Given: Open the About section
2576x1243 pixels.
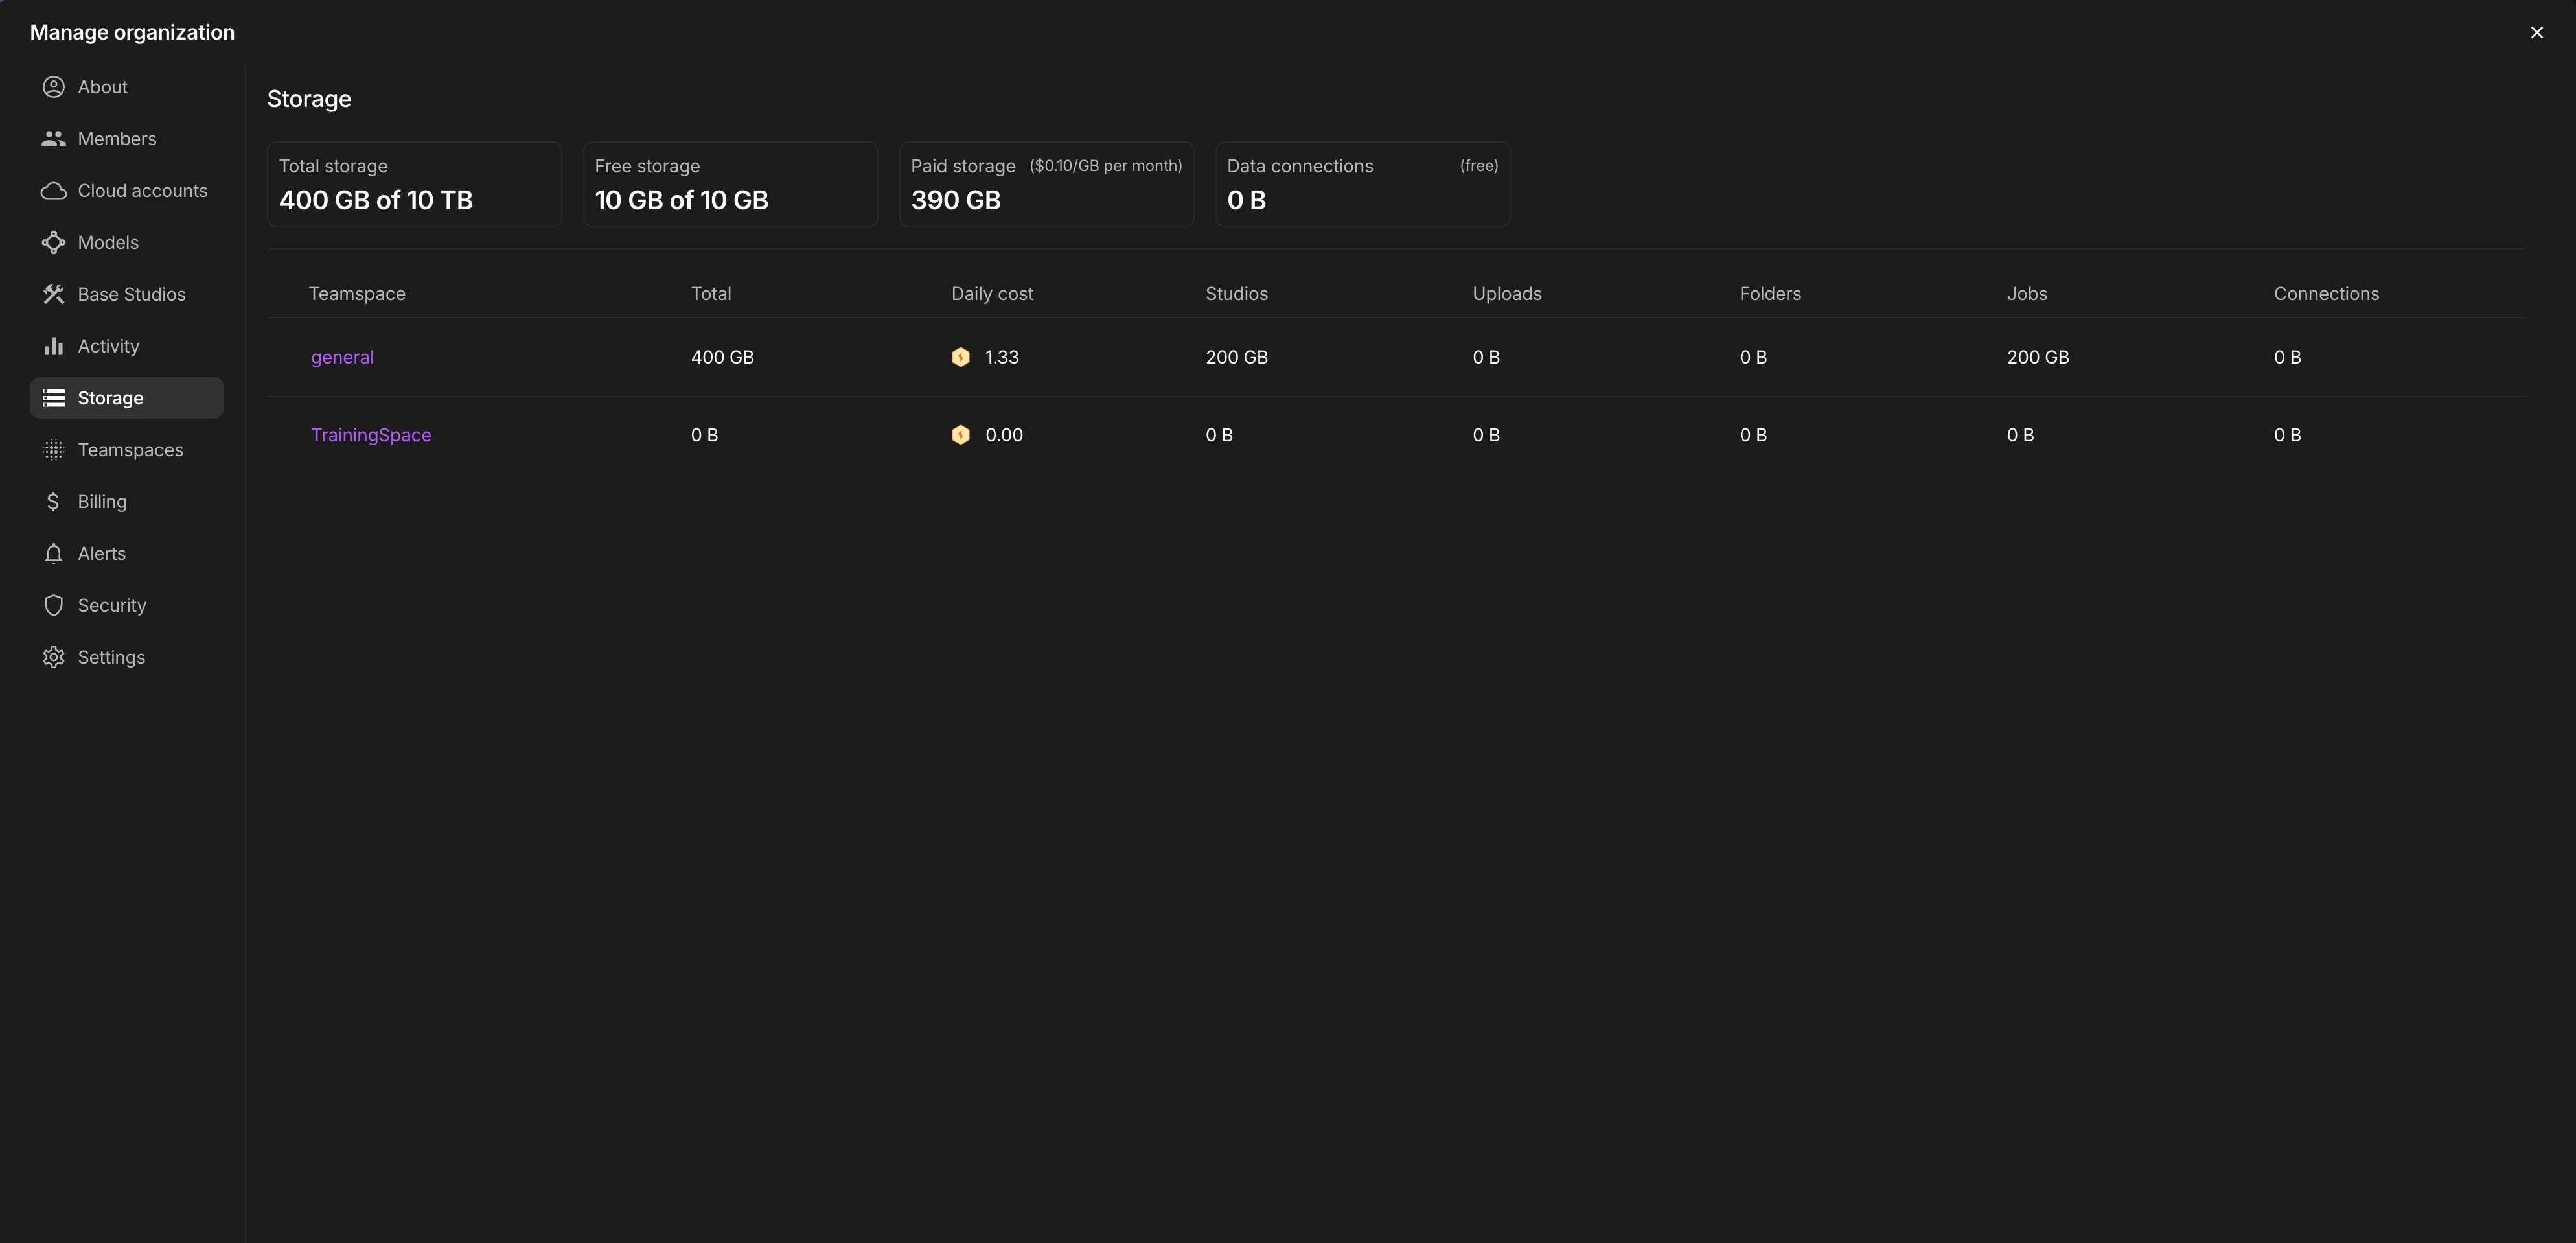Looking at the screenshot, I should point(126,87).
